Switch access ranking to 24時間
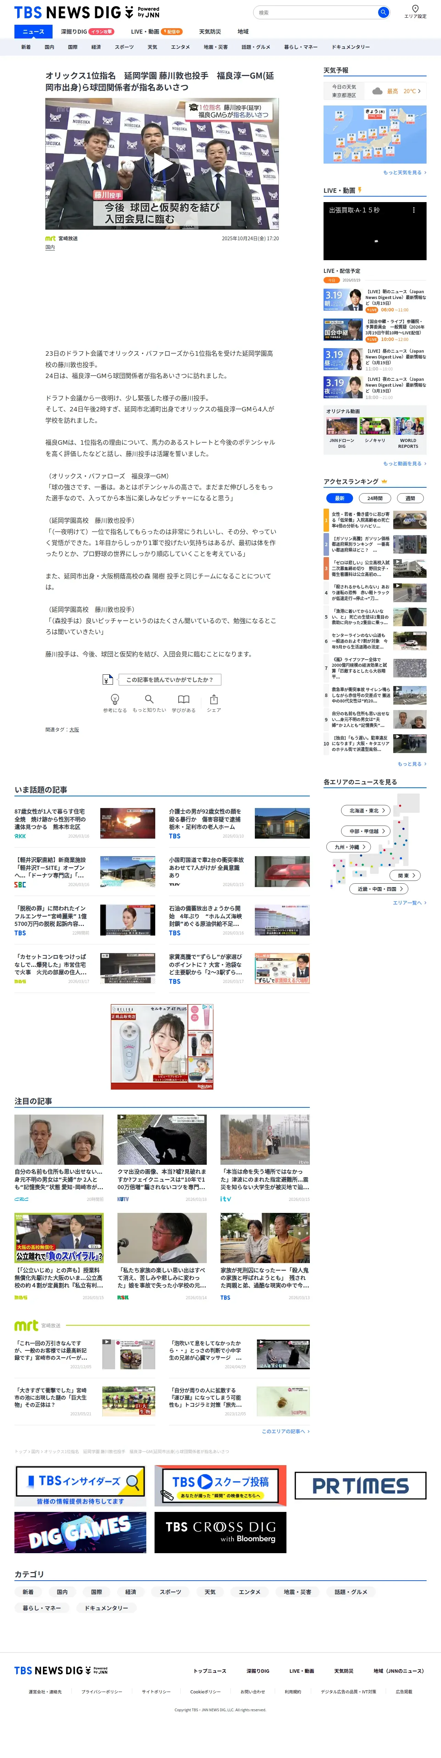Viewport: 441px width, 1758px height. point(375,498)
